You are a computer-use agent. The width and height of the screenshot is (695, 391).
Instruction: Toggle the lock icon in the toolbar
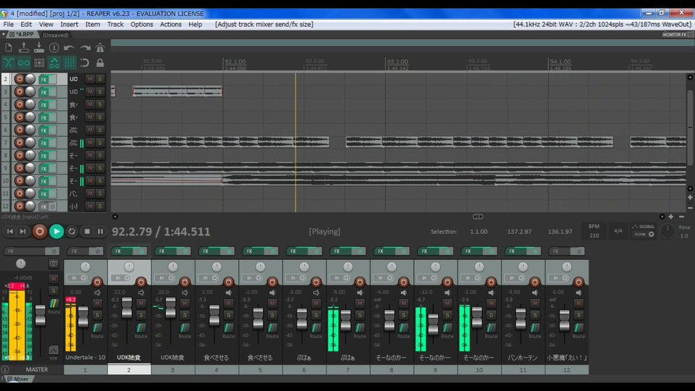tap(100, 63)
